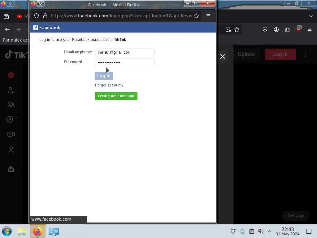
Task: Click show desktop button in taskbar
Action: tap(309, 231)
